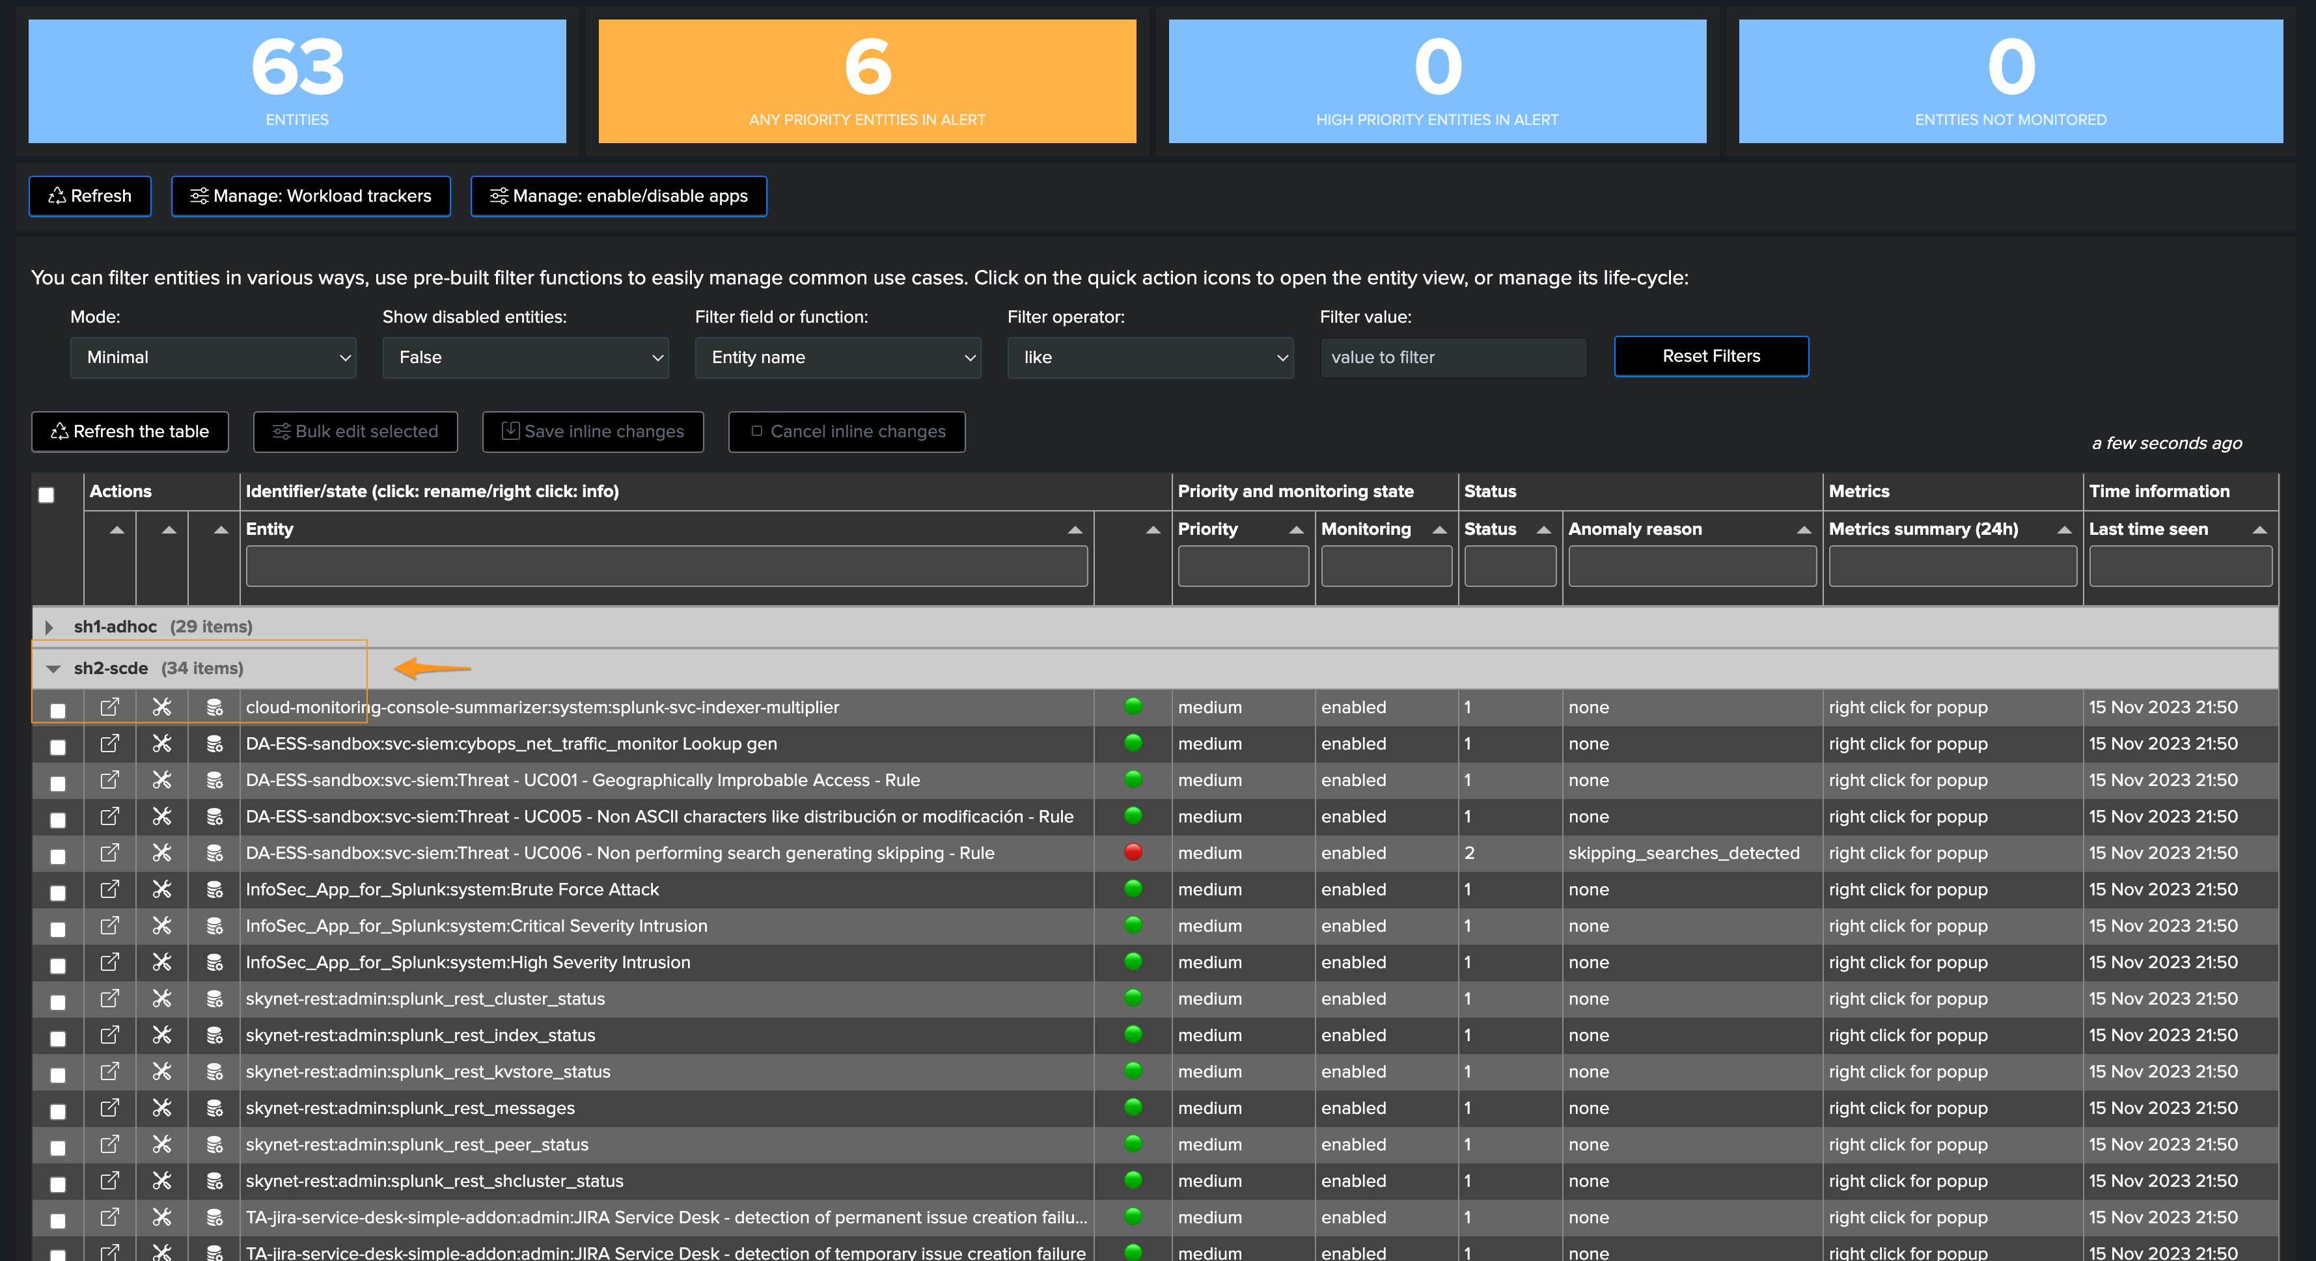Check the box for cloud-monitoring-console-summarizer row
This screenshot has height=1261, width=2316.
click(59, 711)
